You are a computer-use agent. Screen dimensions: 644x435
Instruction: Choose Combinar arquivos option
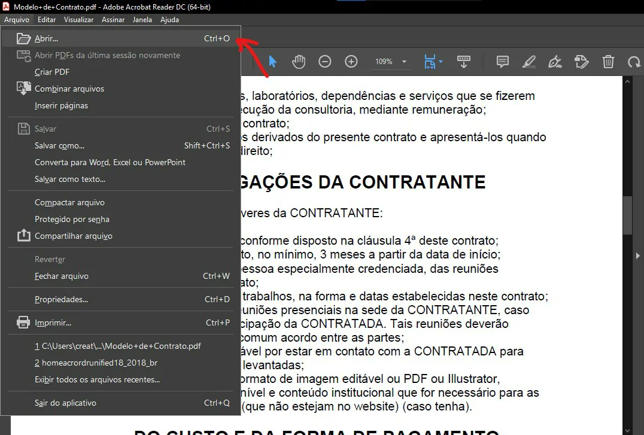tap(121, 89)
